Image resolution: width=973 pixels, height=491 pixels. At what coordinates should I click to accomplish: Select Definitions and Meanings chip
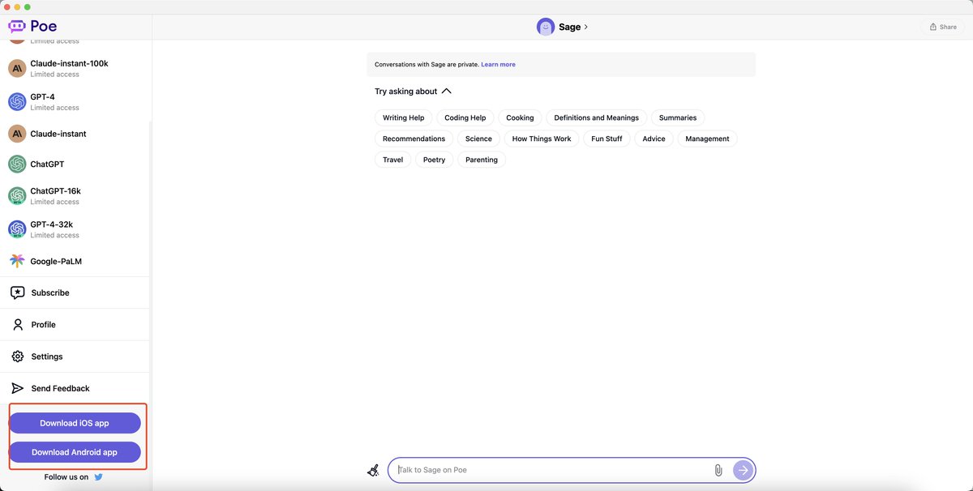(x=597, y=117)
